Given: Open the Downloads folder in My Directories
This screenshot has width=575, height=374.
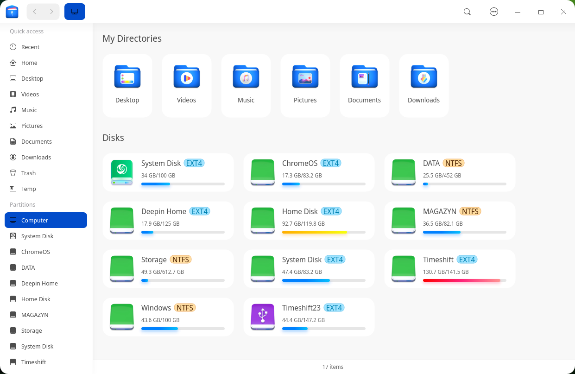Looking at the screenshot, I should point(424,86).
